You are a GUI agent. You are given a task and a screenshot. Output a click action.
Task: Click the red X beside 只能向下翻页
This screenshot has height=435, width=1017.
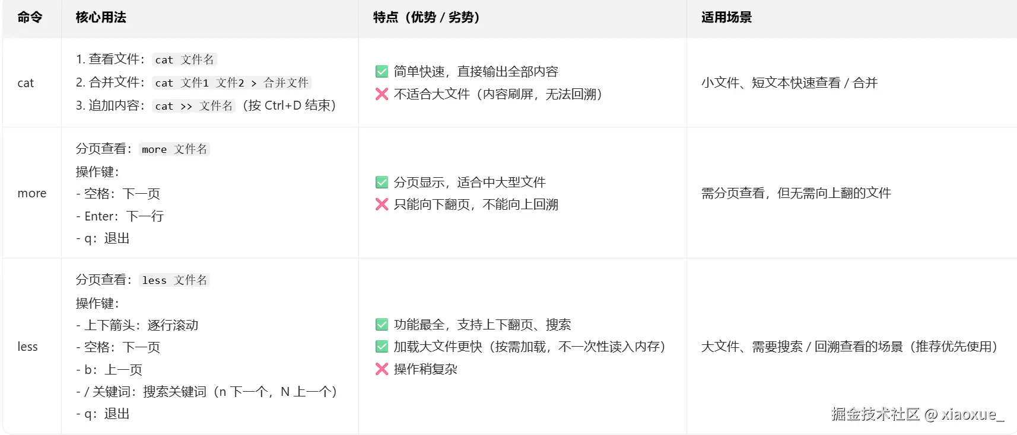[382, 204]
